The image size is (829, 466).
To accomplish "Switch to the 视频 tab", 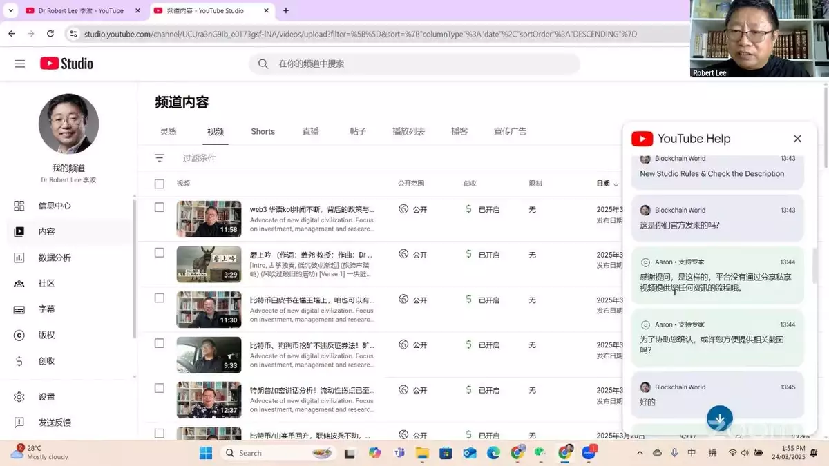I will click(x=216, y=132).
